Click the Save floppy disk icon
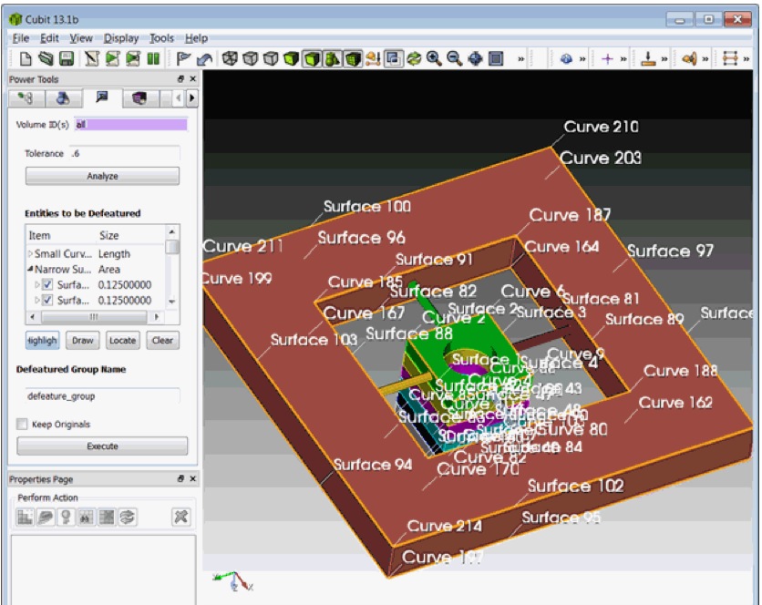 click(67, 59)
